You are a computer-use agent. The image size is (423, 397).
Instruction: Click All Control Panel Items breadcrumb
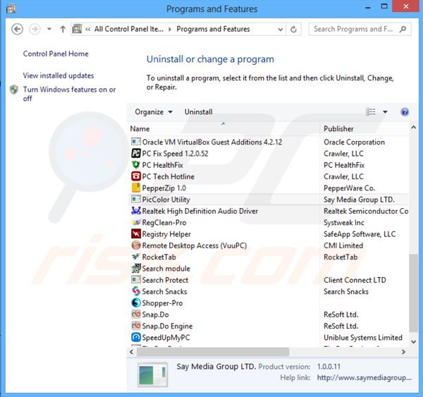[129, 29]
